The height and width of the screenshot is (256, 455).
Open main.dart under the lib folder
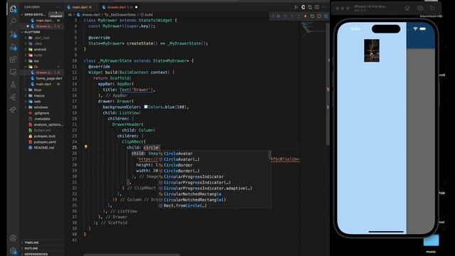43,84
